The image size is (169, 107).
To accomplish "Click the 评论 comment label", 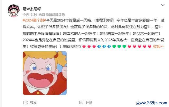I will pos(89,102).
